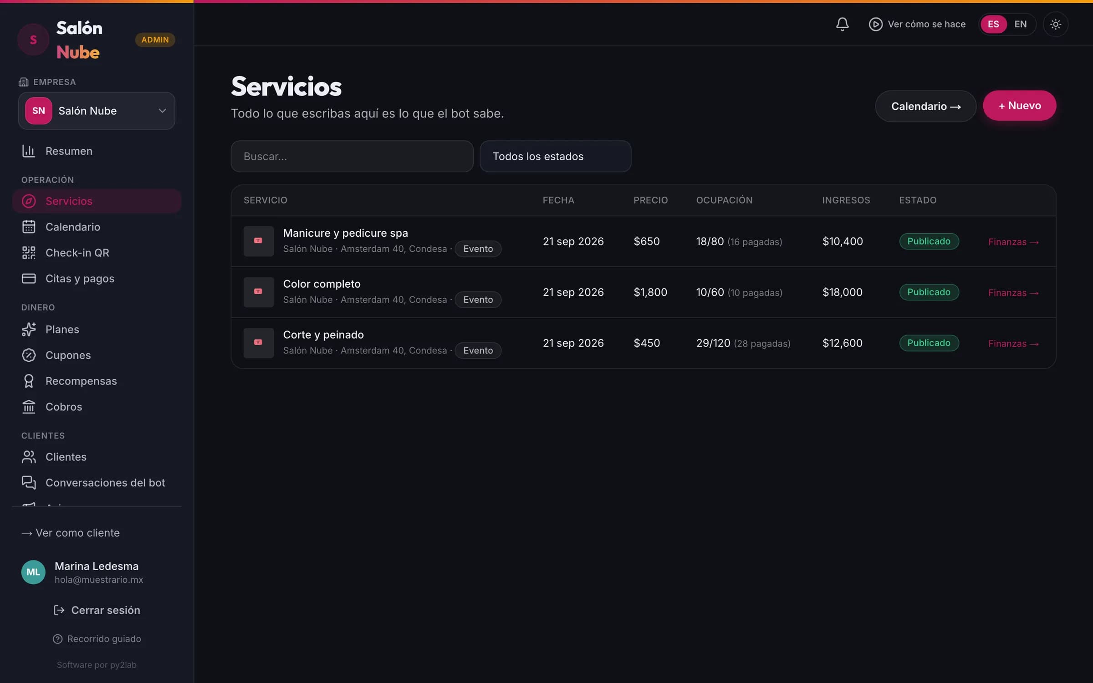Click the Check-in QR code icon

point(29,253)
